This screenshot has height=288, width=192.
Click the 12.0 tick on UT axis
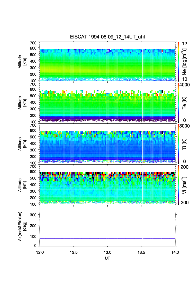[x=40, y=252]
